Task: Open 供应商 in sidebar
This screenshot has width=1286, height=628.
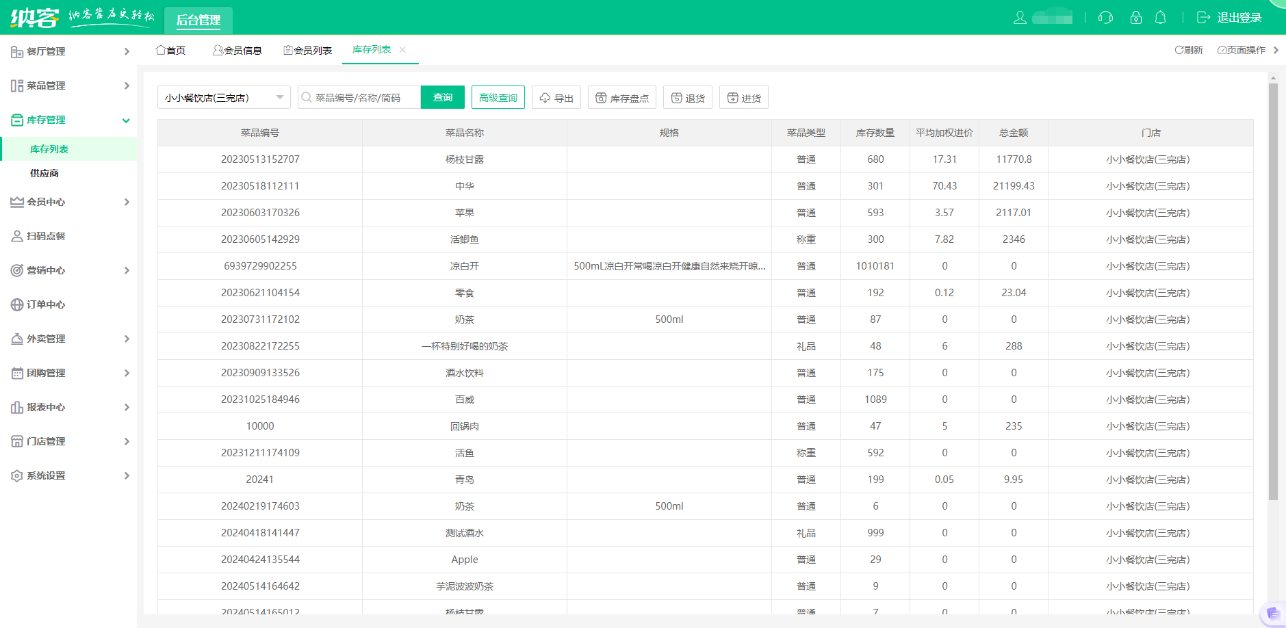Action: tap(44, 173)
